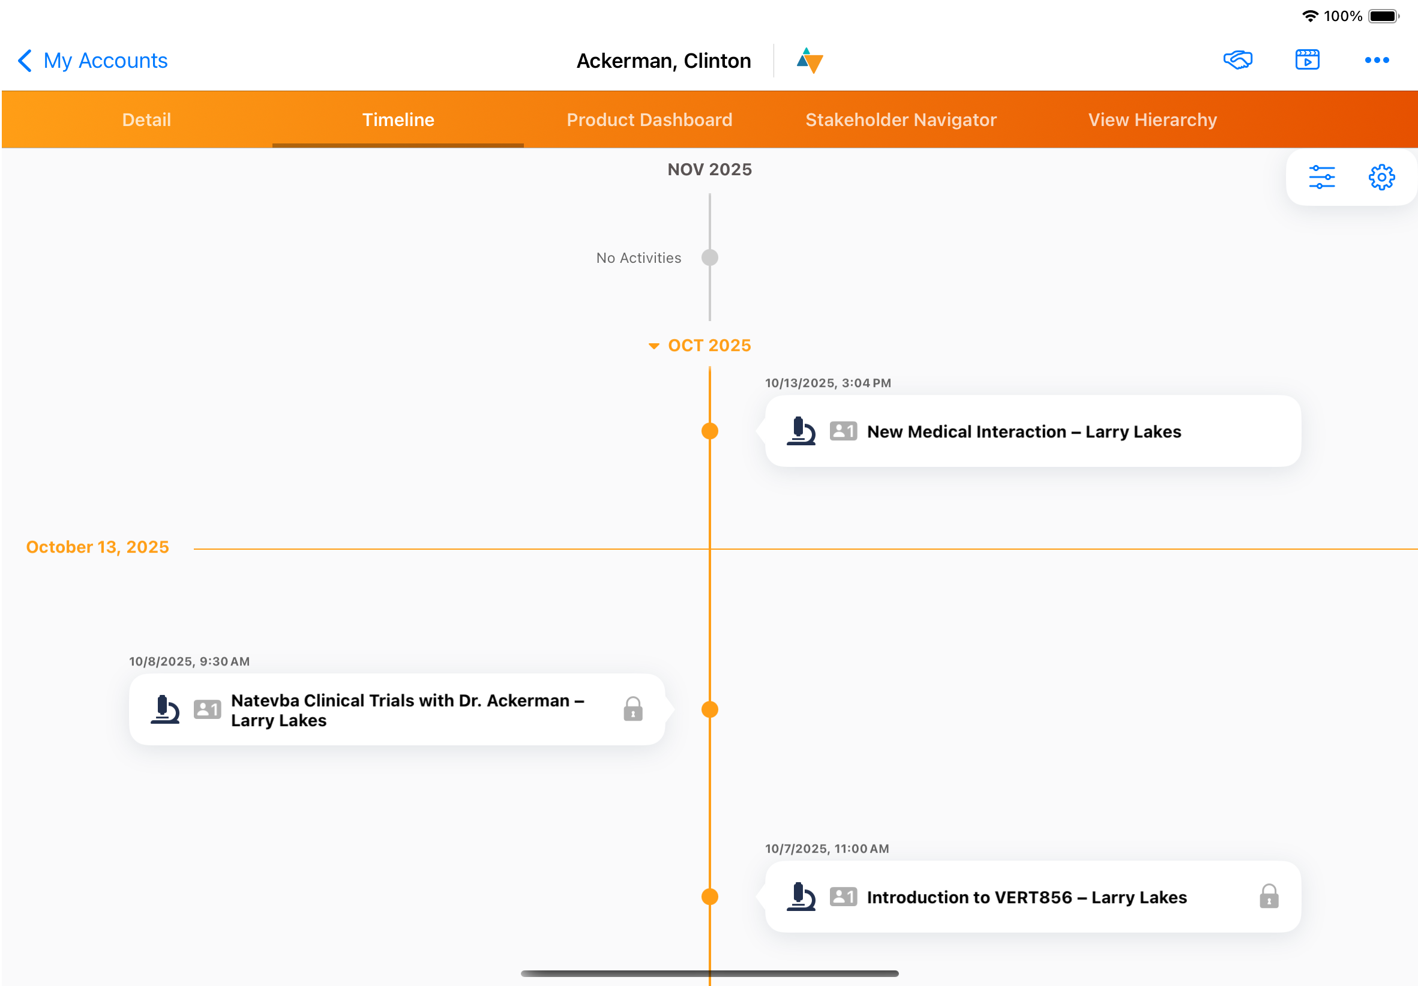The image size is (1418, 986).
Task: Click the timeline dot for the 10/8/2025 activity
Action: point(709,709)
